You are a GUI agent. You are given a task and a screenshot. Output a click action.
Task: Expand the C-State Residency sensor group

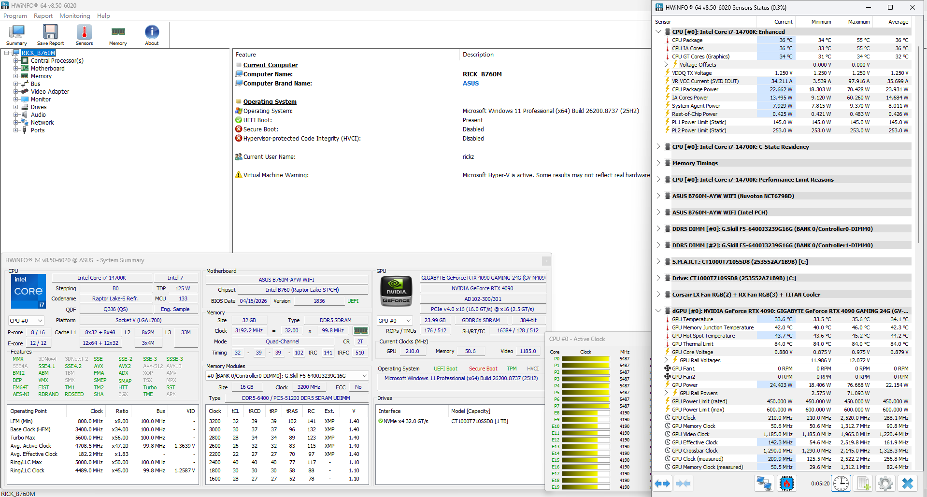pos(658,147)
